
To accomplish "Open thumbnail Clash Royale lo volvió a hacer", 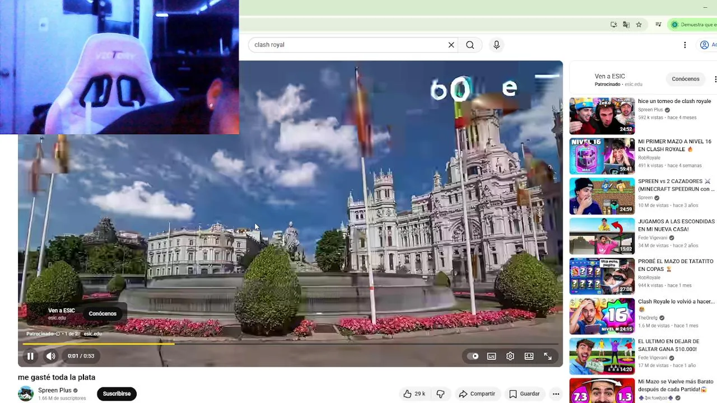I will [x=602, y=316].
